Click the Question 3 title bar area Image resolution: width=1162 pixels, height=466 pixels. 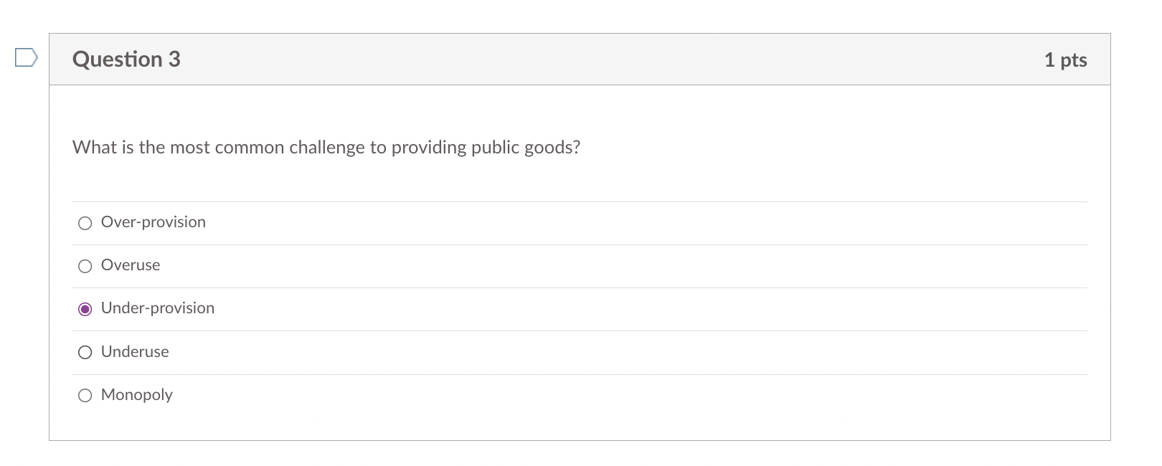tap(574, 59)
